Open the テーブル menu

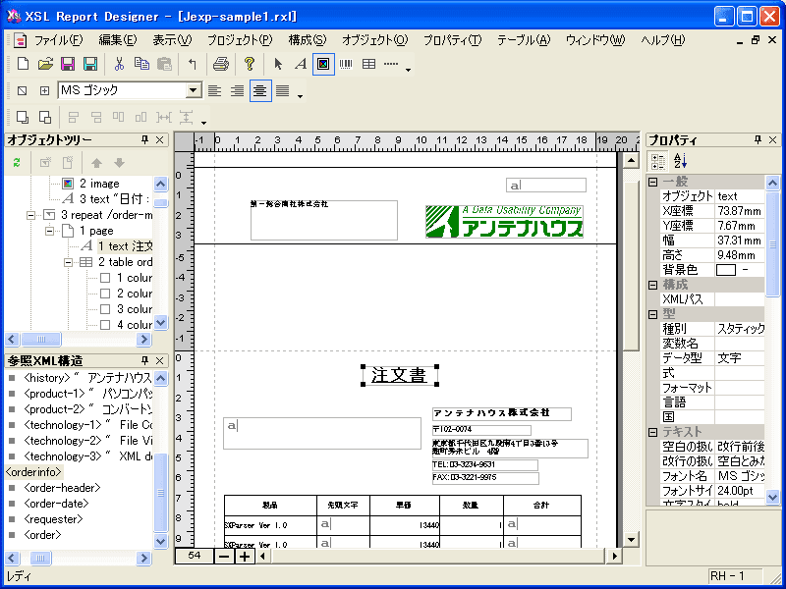tap(524, 40)
